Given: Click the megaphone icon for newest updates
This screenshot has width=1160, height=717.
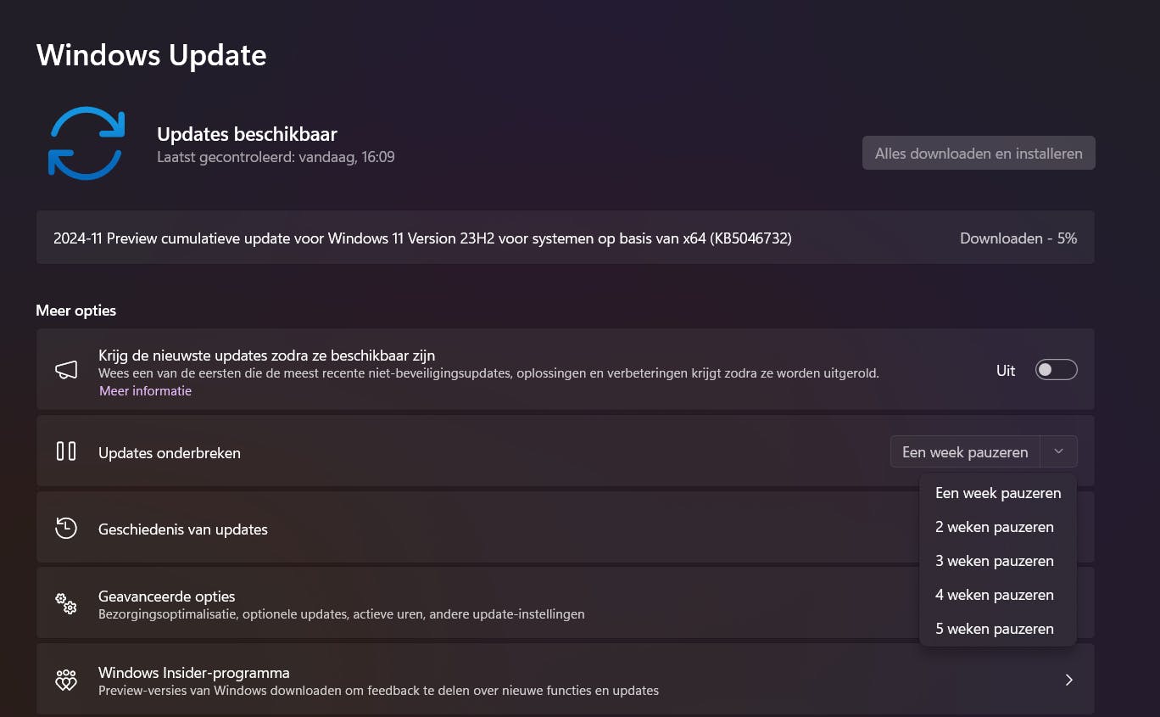Looking at the screenshot, I should (66, 370).
